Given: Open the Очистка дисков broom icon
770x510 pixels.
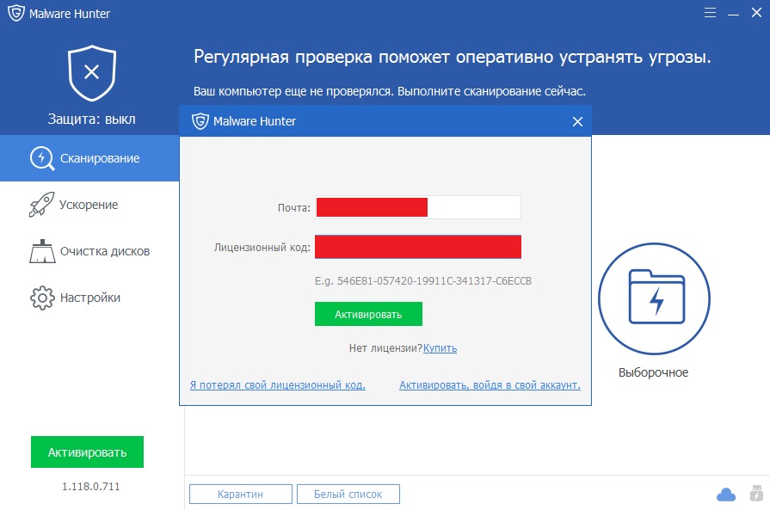Looking at the screenshot, I should tap(42, 251).
